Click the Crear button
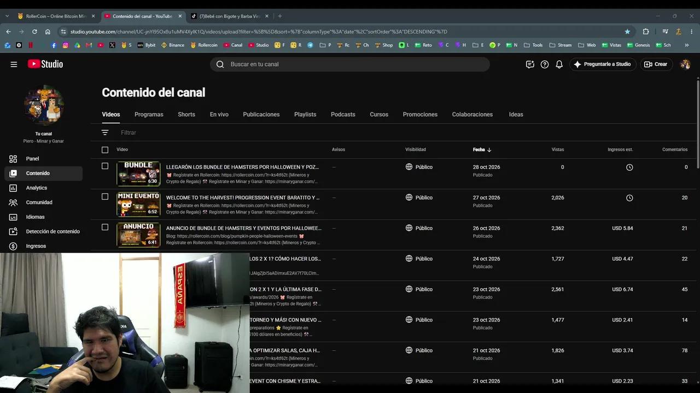Screen dimensions: 700x393 (656, 64)
